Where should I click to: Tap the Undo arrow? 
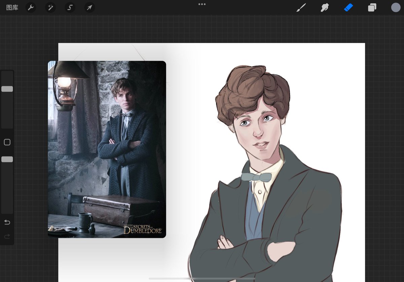7,222
